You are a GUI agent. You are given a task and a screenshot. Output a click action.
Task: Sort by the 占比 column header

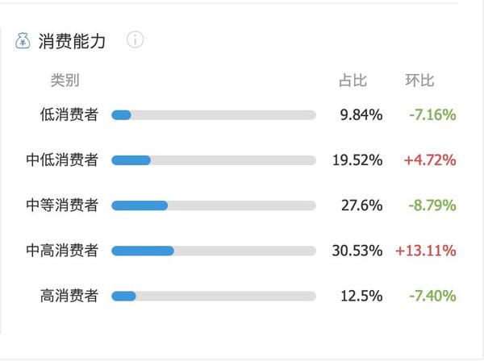pos(353,81)
